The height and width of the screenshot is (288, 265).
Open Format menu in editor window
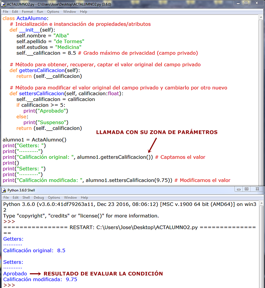point(27,12)
